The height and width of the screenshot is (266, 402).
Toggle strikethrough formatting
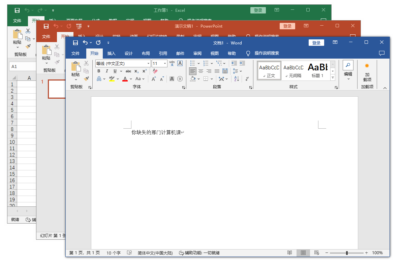click(x=128, y=71)
